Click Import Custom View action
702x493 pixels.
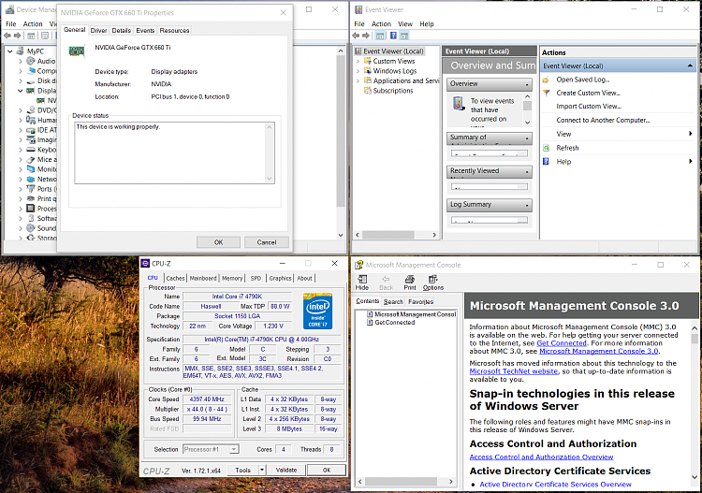589,106
